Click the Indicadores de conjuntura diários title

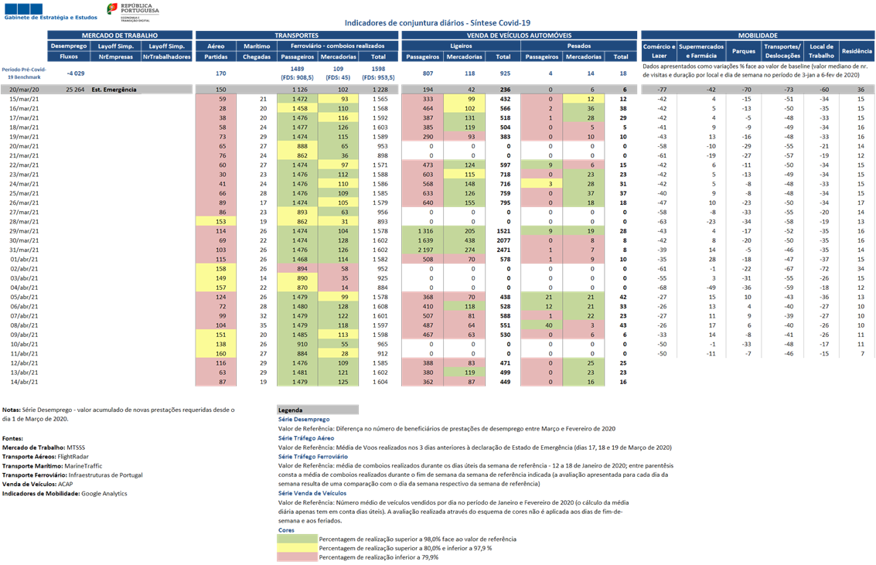click(x=438, y=23)
